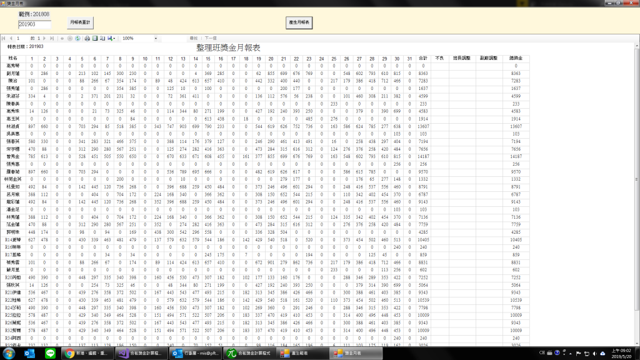Open the 100% zoom dropdown
This screenshot has width=640, height=360.
[156, 38]
